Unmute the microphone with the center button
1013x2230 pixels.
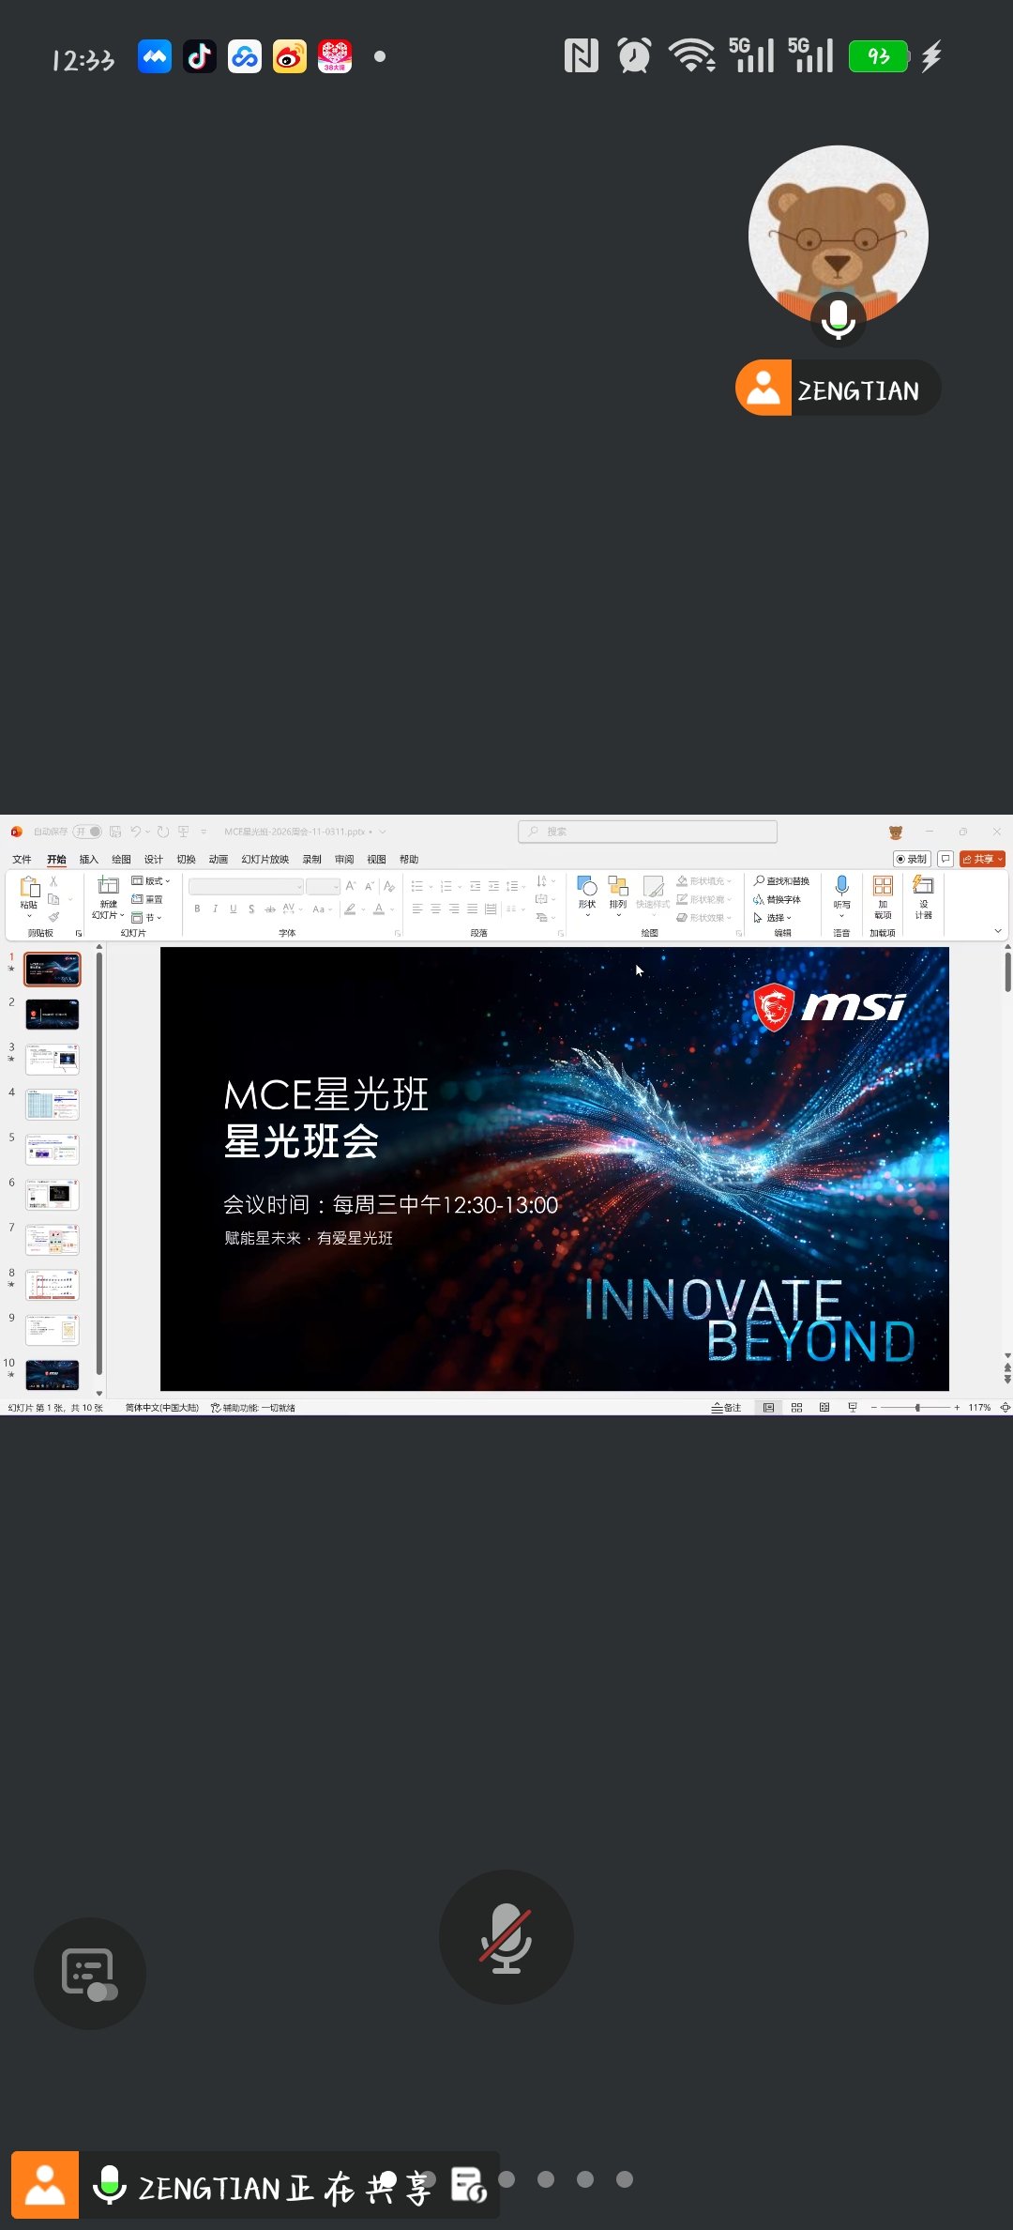point(506,1938)
